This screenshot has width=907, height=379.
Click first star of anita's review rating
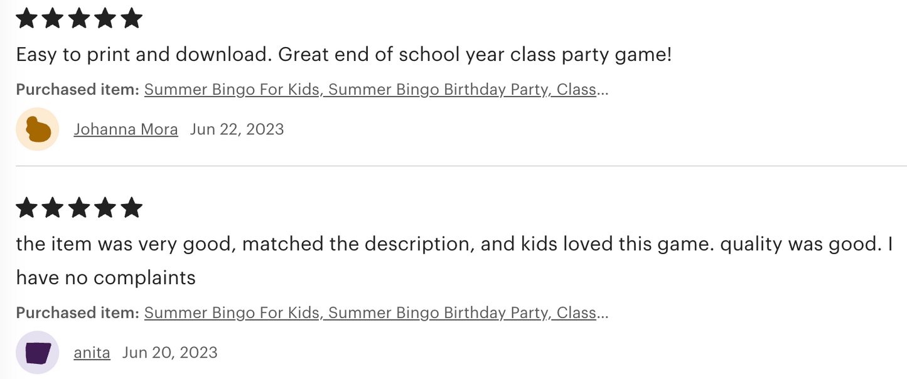coord(26,207)
